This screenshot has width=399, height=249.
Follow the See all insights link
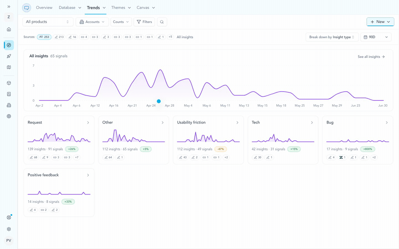371,57
